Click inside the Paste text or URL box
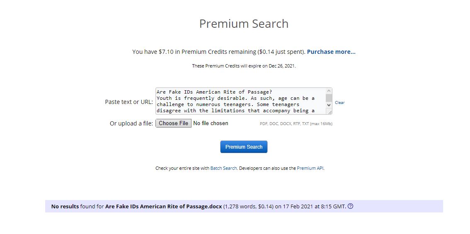This screenshot has height=234, width=470. pyautogui.click(x=240, y=101)
